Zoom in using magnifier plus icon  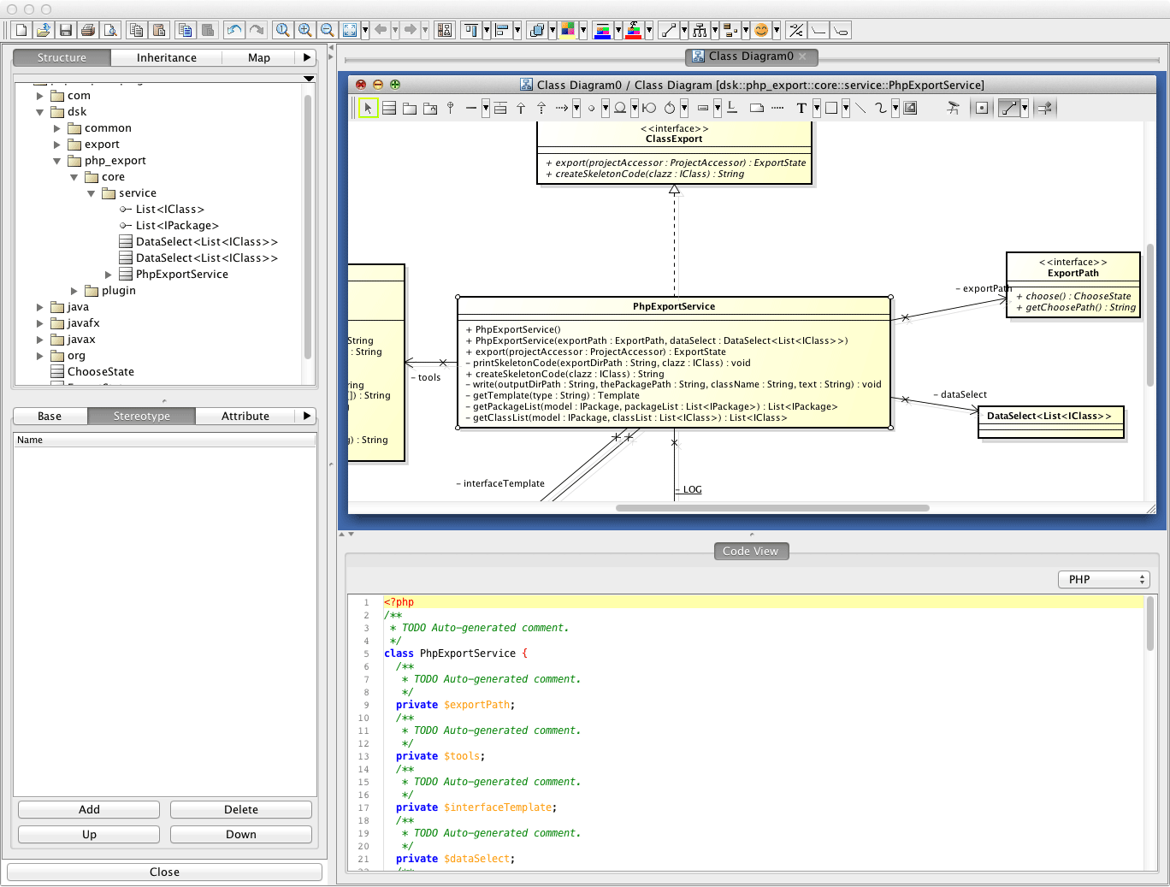coord(304,30)
